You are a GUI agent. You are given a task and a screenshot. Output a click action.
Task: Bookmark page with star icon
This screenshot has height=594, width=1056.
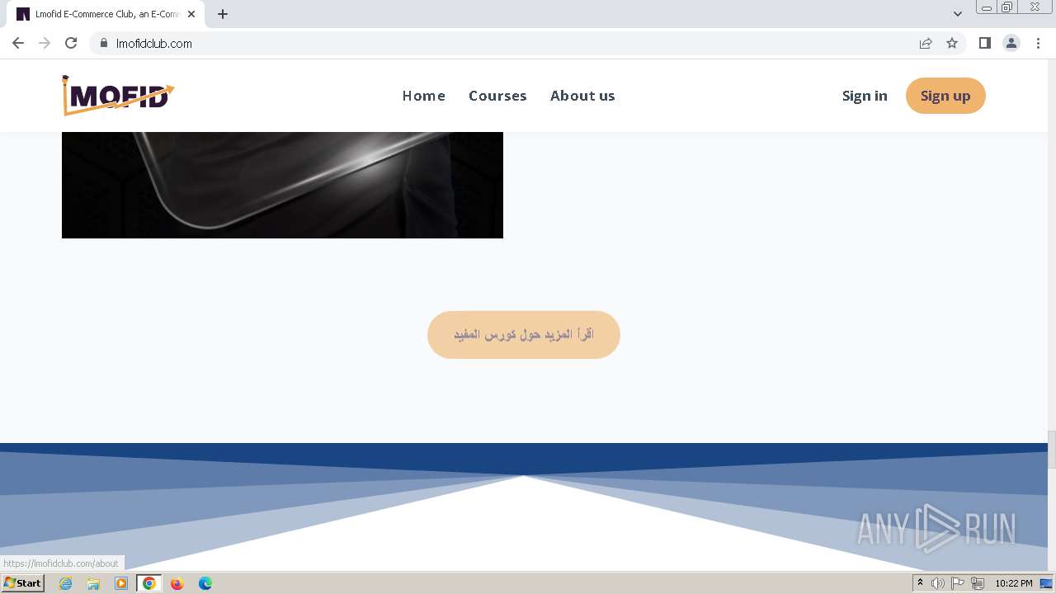click(x=952, y=43)
